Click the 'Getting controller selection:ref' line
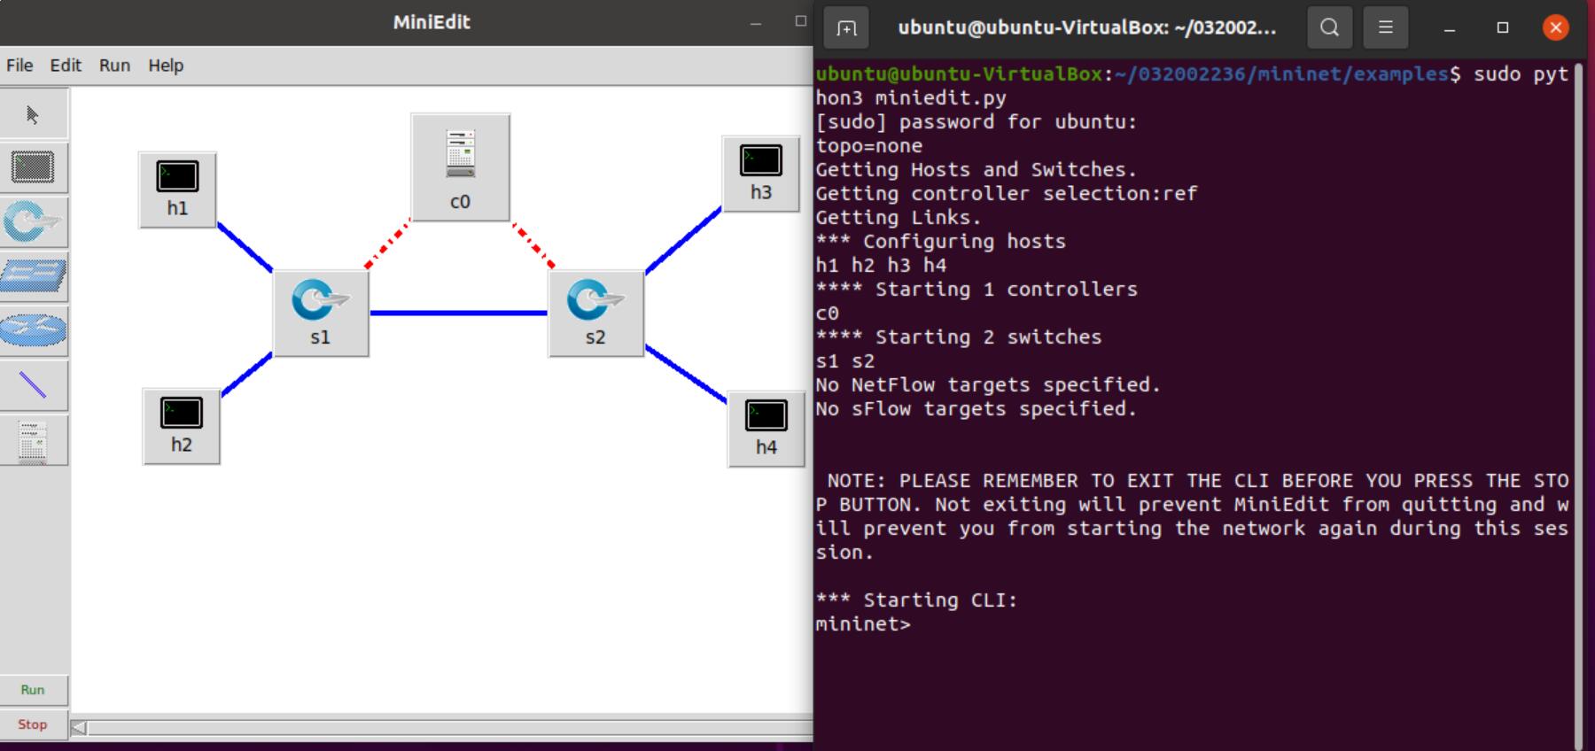Screen dimensions: 1595x751 click(1006, 194)
